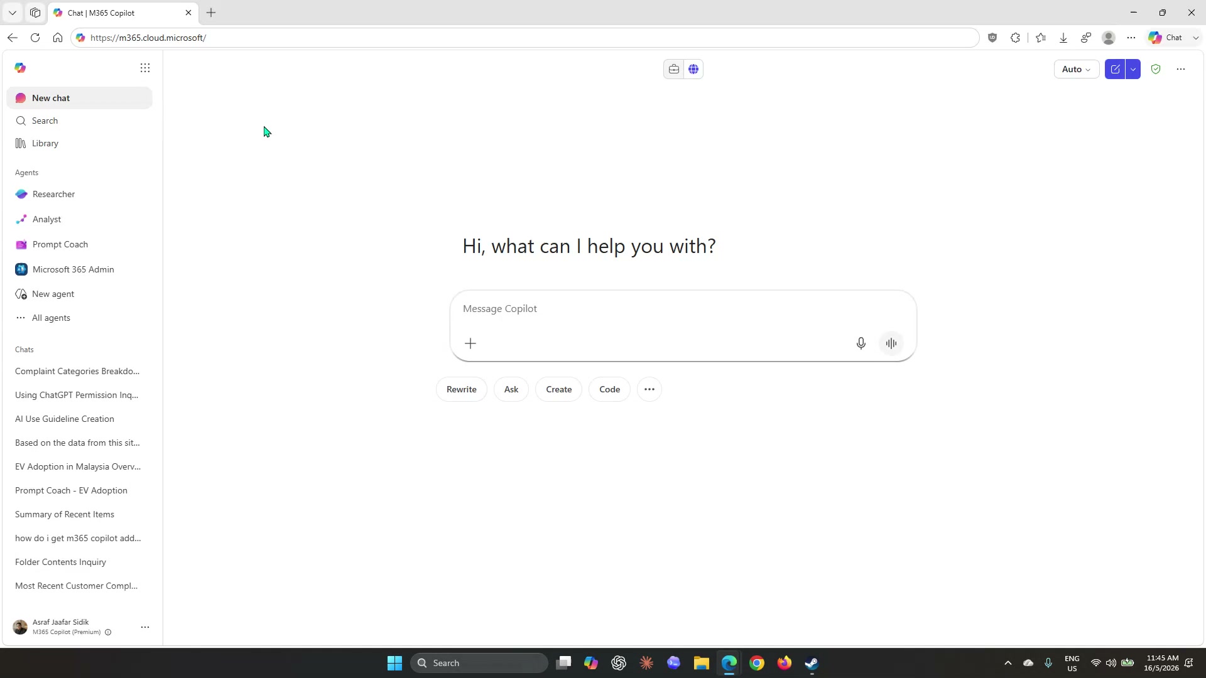Open the Summary of Recent Items chat
Image resolution: width=1206 pixels, height=678 pixels.
click(79, 514)
